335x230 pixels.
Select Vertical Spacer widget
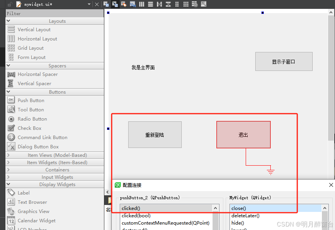[55, 83]
